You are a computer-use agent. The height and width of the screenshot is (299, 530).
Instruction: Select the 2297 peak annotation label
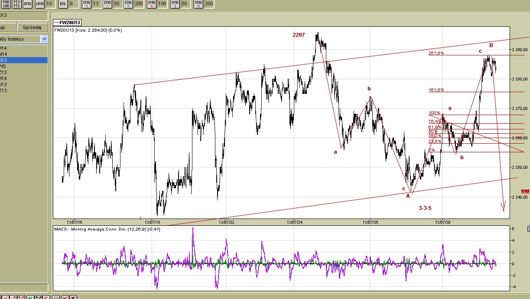pyautogui.click(x=299, y=35)
